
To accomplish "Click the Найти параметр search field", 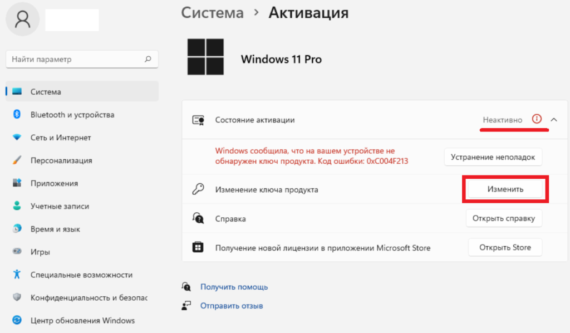I will click(x=82, y=59).
